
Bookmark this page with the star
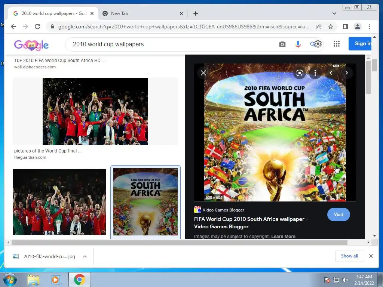(x=331, y=27)
